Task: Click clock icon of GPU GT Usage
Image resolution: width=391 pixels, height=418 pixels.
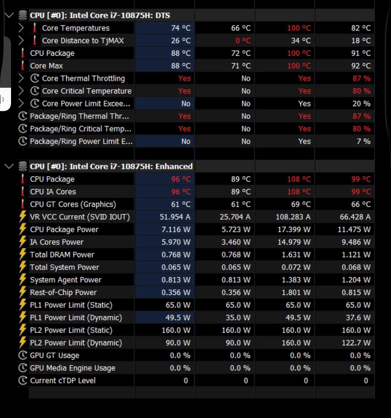Action: (x=23, y=355)
